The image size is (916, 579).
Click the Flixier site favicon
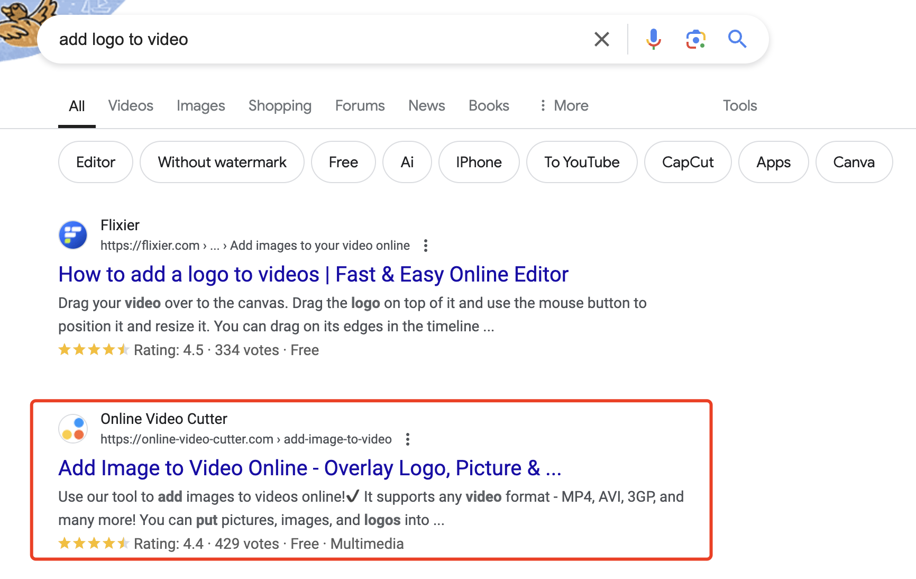click(73, 235)
